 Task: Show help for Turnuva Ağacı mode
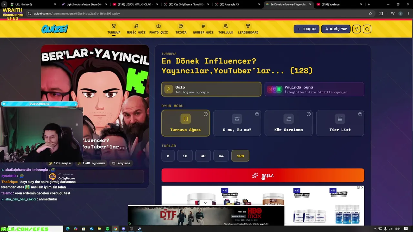pos(206,114)
